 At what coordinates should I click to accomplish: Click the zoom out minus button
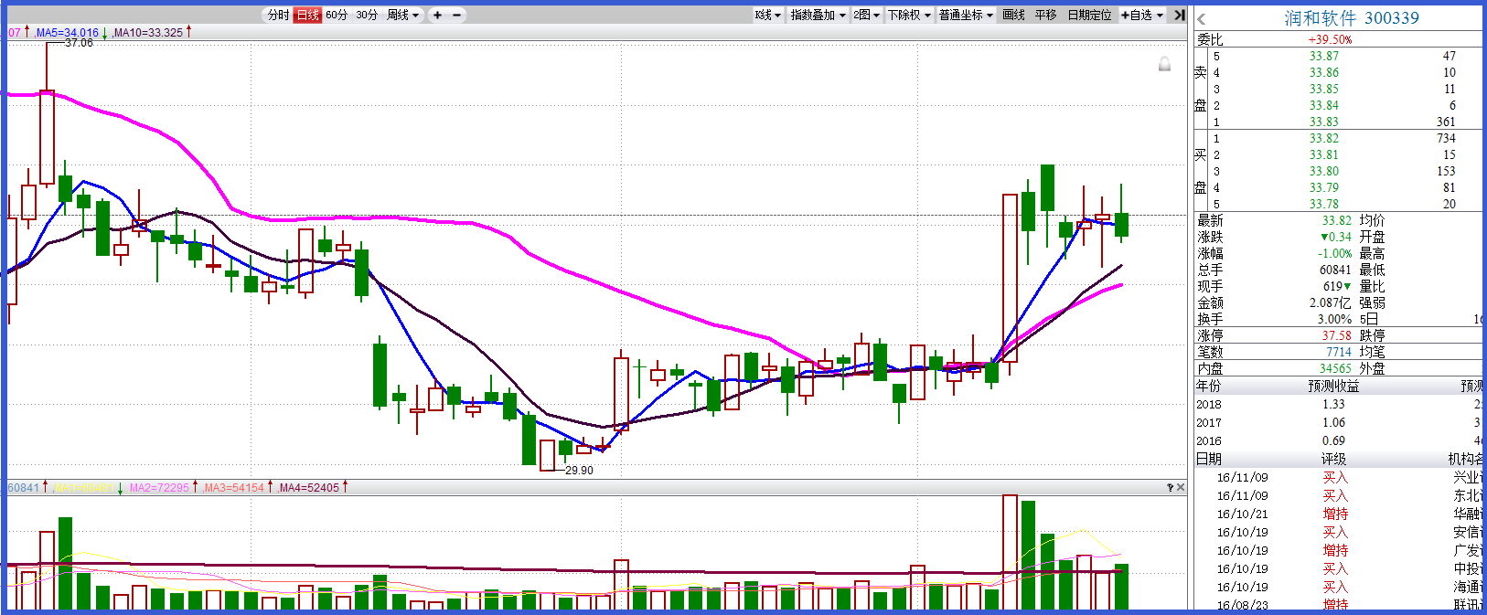[x=457, y=15]
